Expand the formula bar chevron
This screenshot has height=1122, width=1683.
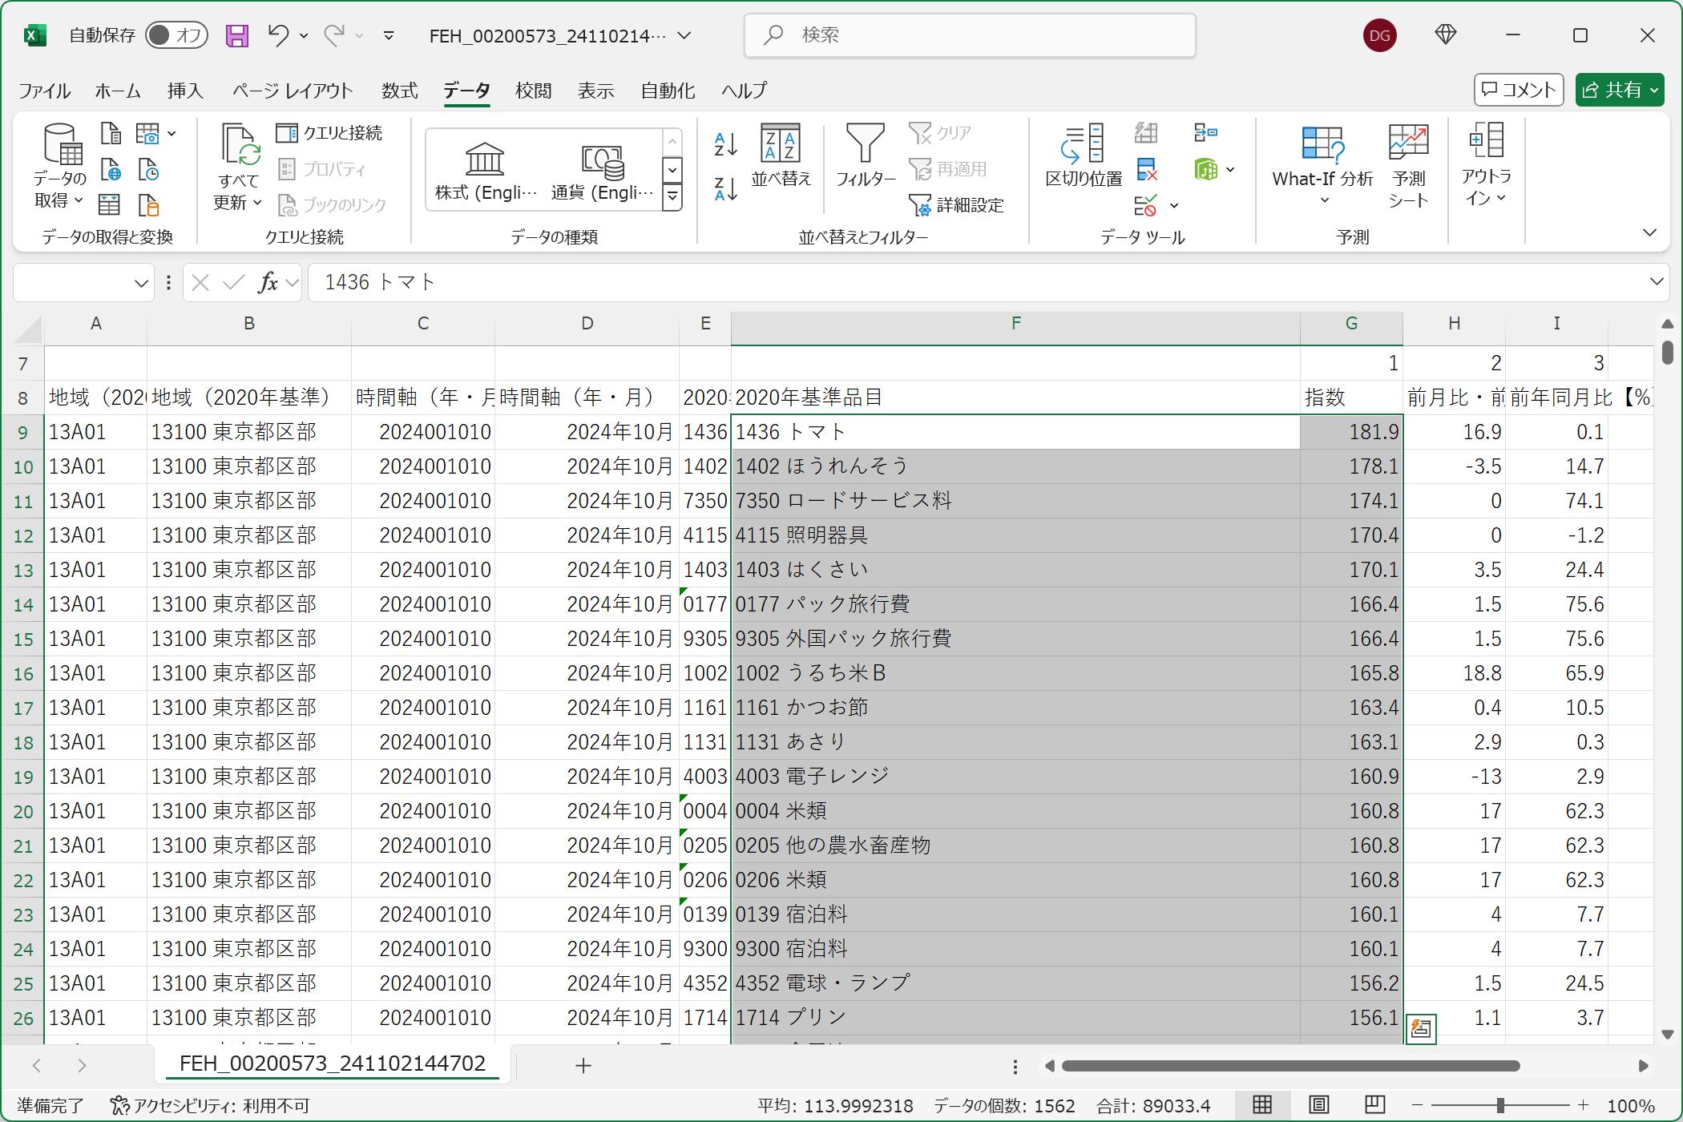coord(1657,282)
